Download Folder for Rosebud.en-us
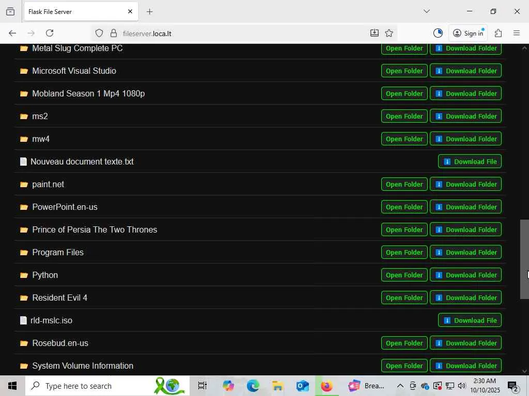The height and width of the screenshot is (396, 529). point(465,343)
